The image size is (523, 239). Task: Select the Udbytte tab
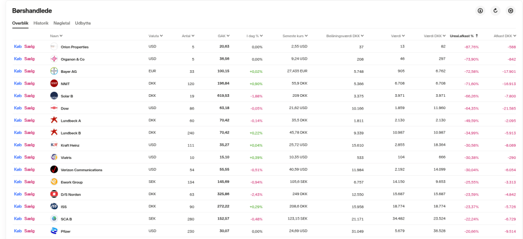point(83,23)
